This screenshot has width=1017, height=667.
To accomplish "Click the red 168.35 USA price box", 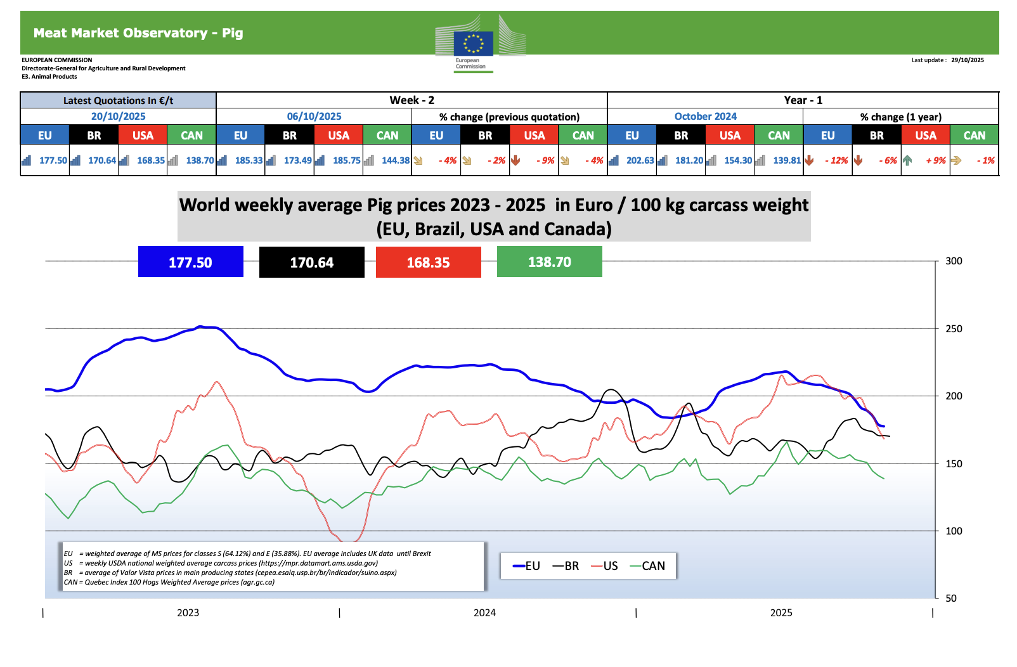I will click(428, 262).
